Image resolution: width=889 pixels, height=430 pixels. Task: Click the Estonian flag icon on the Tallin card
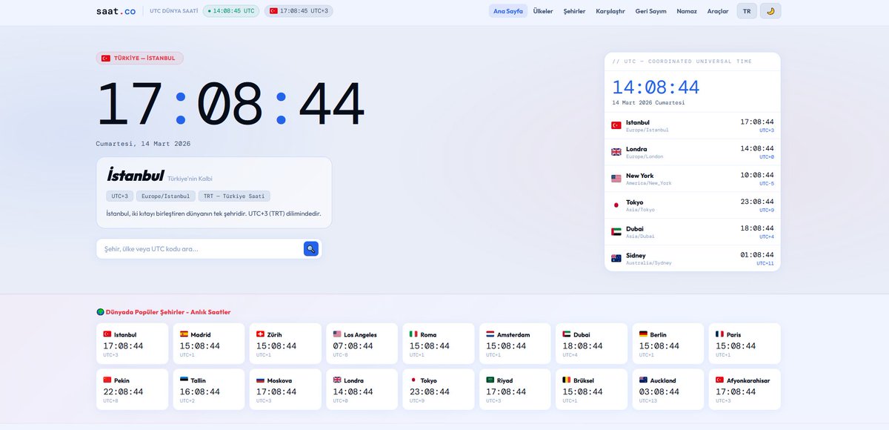click(184, 380)
